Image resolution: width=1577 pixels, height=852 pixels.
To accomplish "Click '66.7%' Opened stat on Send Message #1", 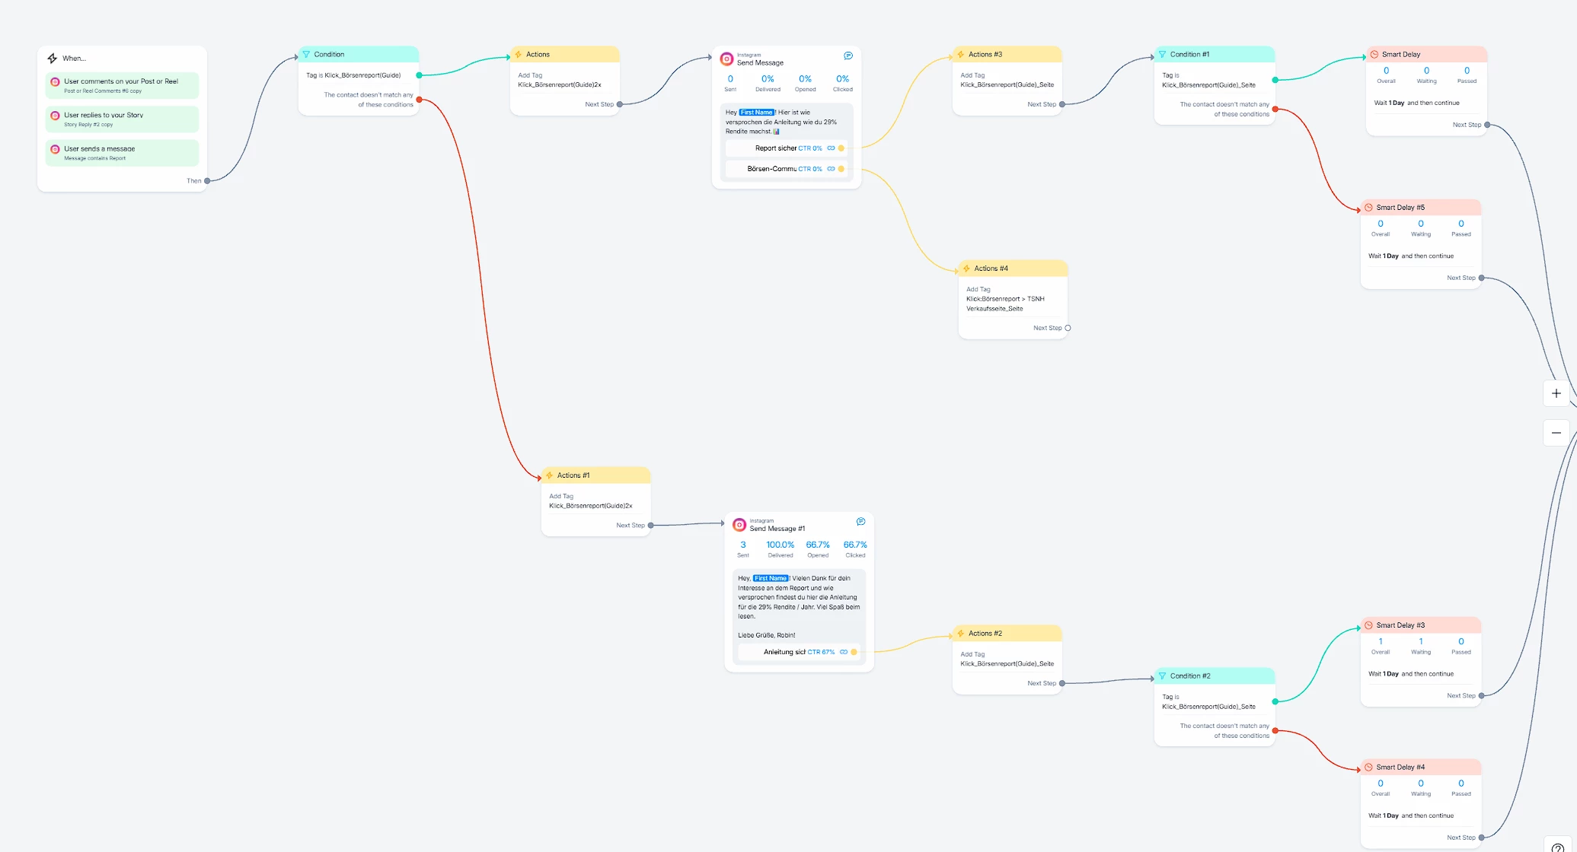I will pyautogui.click(x=818, y=545).
